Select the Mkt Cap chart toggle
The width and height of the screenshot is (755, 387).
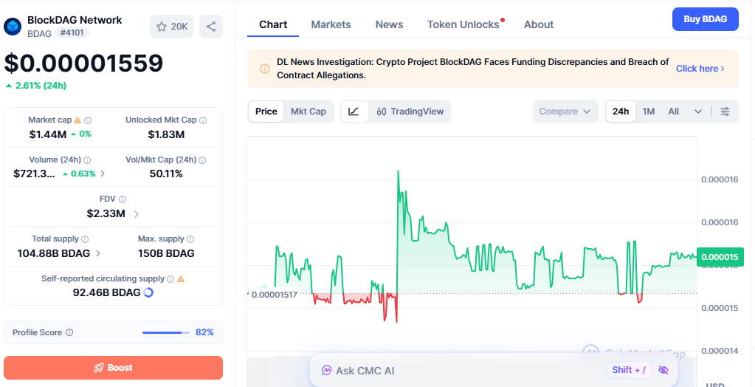click(308, 112)
